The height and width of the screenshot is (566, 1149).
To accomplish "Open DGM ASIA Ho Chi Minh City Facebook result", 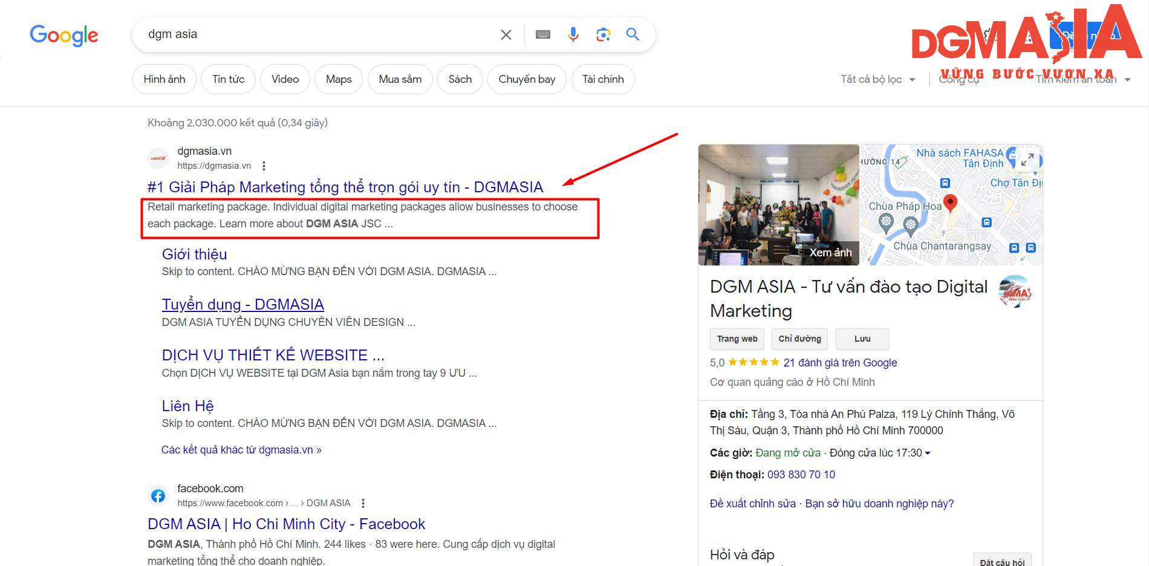I will (286, 524).
